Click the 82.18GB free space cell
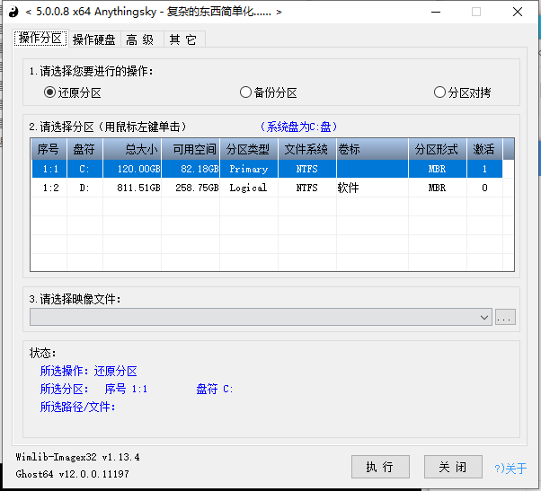This screenshot has width=541, height=491. [x=191, y=169]
